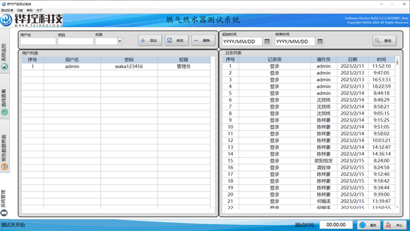Click the 结束时间 date field
This screenshot has height=231, width=410.
point(295,41)
